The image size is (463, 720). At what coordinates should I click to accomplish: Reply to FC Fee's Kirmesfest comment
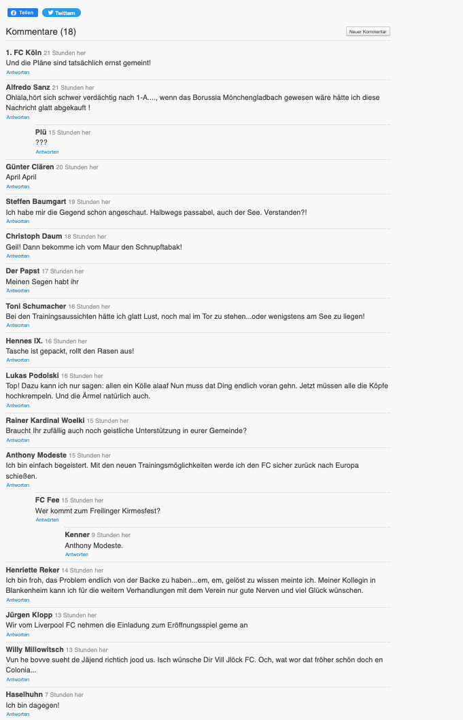point(47,519)
